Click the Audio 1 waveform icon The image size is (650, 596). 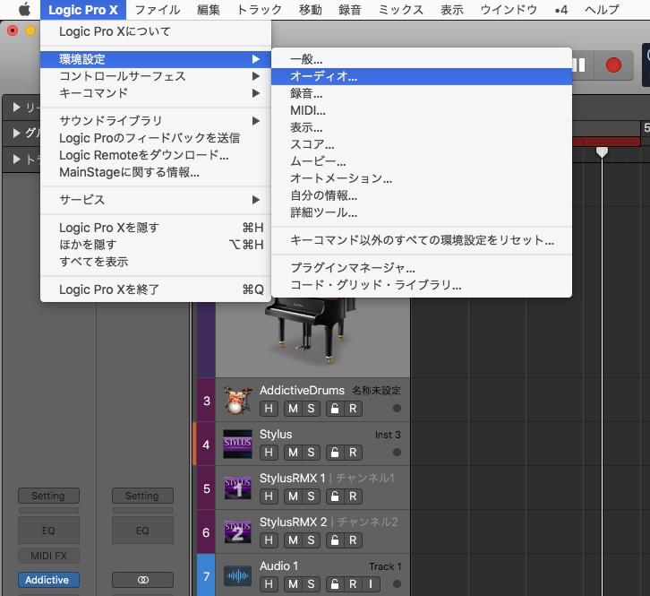pos(237,576)
